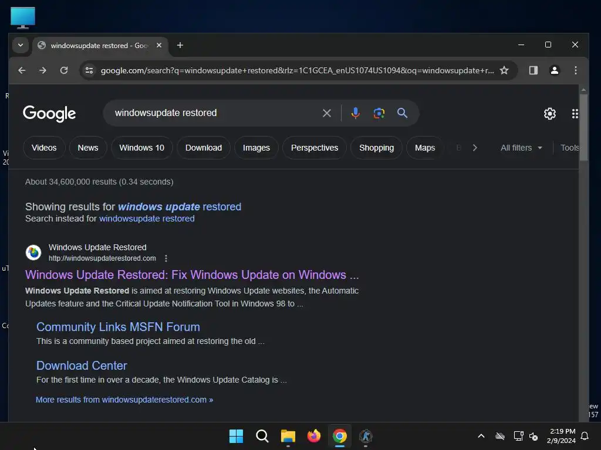
Task: Go forward to the next page
Action: tap(43, 70)
